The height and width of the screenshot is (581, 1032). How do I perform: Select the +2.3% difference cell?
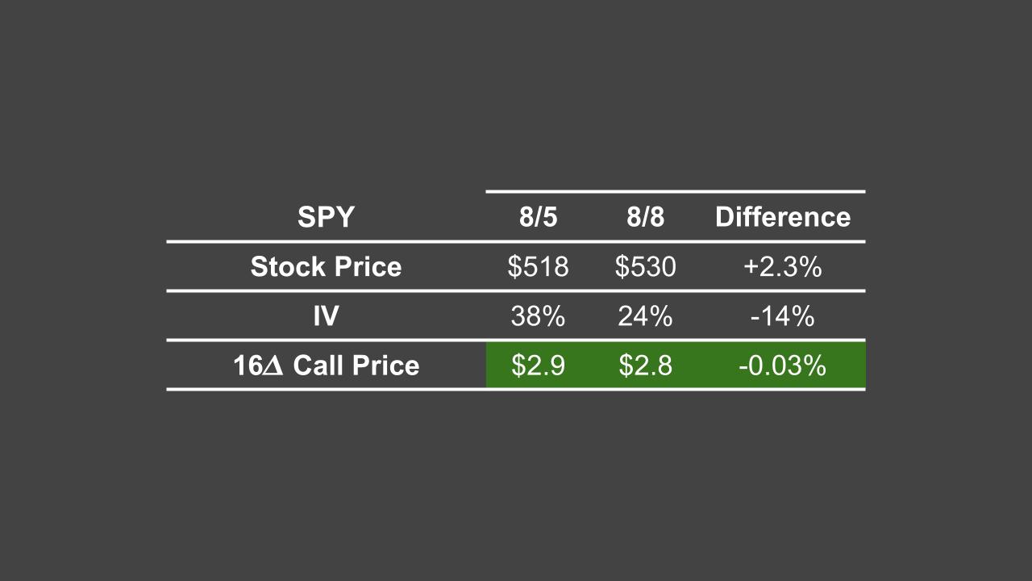(782, 267)
